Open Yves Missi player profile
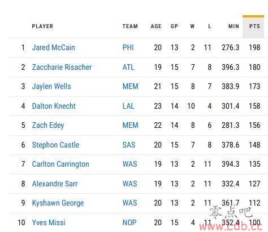The height and width of the screenshot is (232, 268). point(49,222)
